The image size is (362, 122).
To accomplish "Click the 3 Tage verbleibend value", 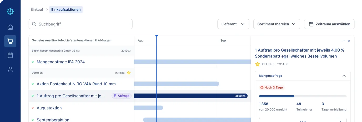I will [x=323, y=104].
